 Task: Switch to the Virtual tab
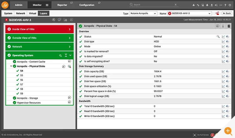point(33,13)
